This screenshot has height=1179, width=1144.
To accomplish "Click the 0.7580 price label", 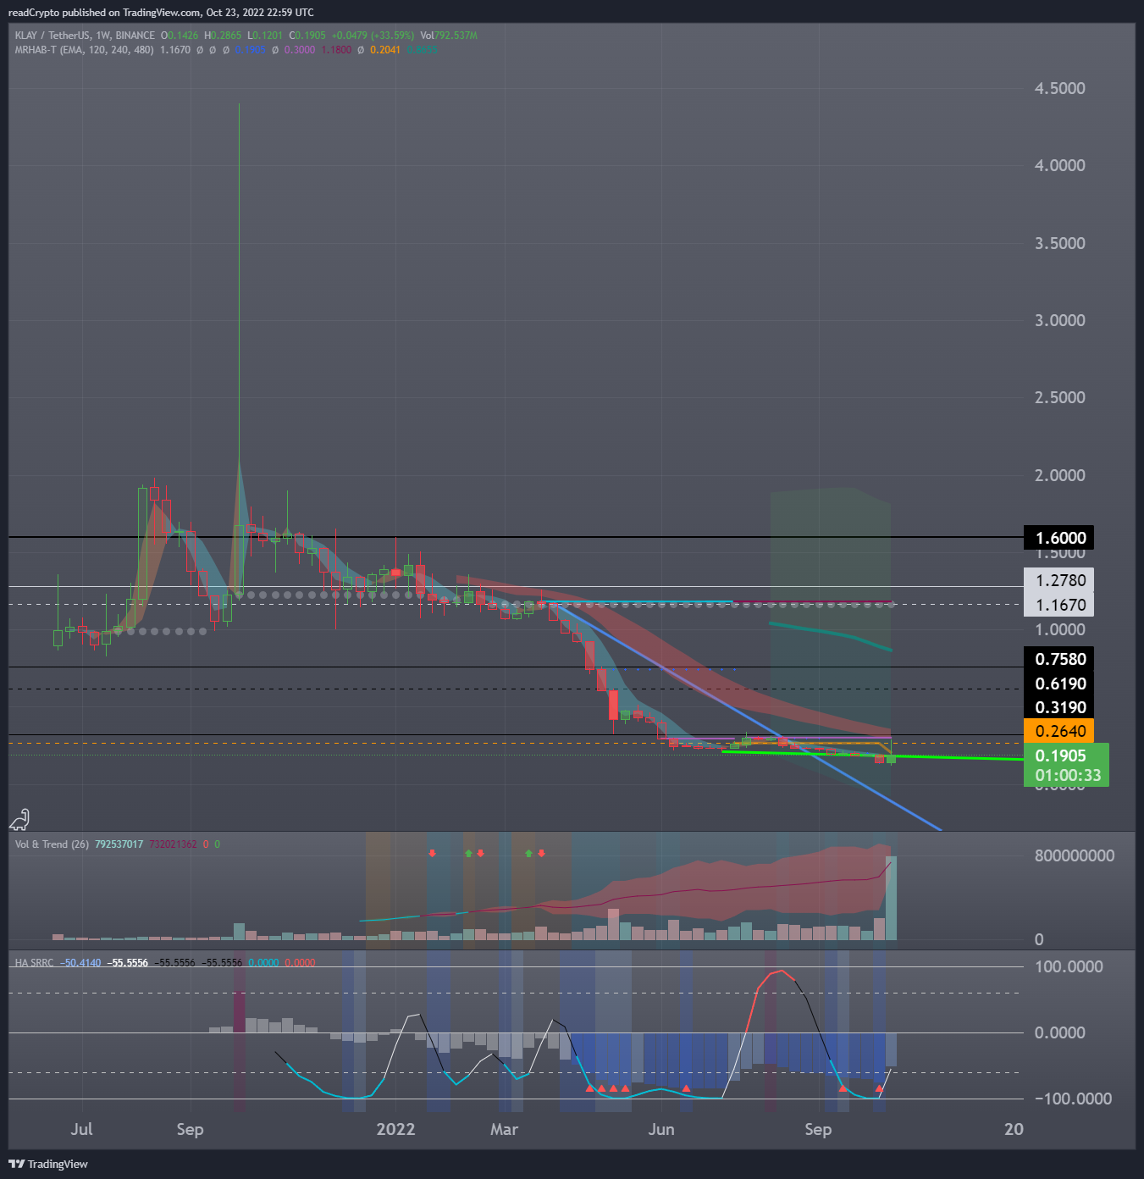I will pyautogui.click(x=1060, y=659).
